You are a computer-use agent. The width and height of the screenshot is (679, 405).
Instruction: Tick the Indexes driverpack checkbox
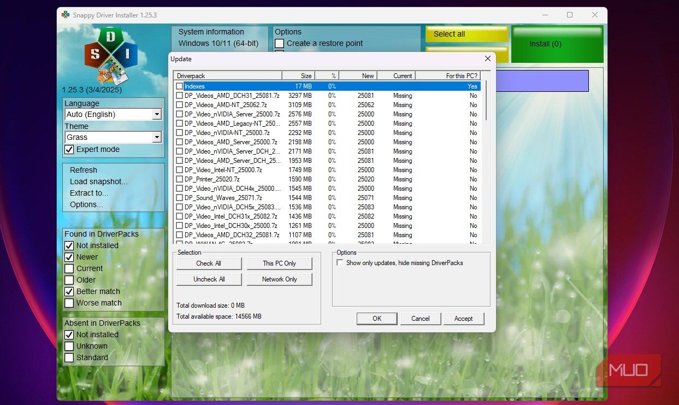(x=179, y=86)
